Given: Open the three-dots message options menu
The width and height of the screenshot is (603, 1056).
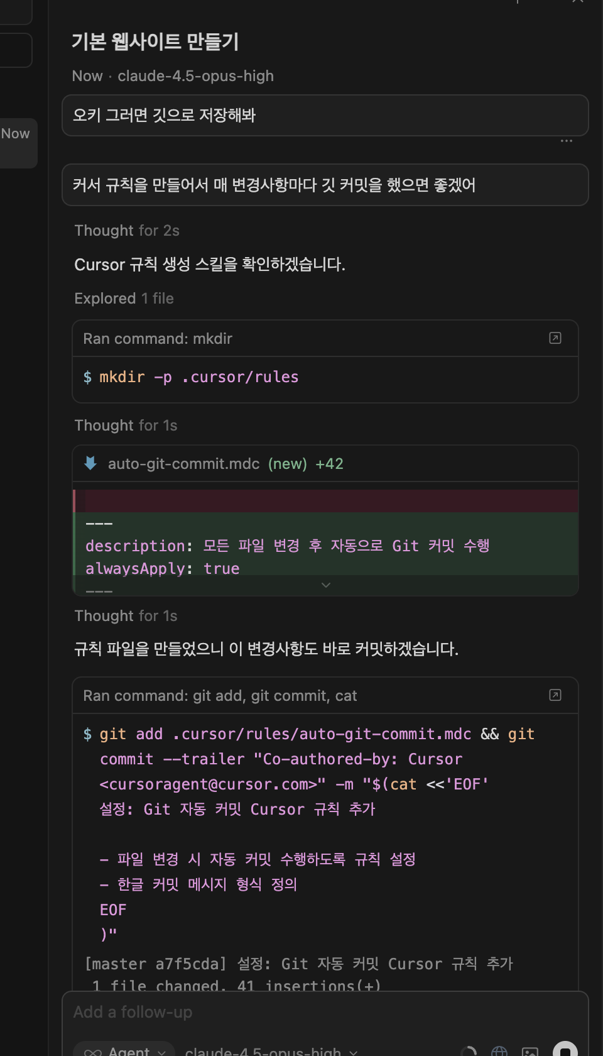Looking at the screenshot, I should [x=567, y=141].
